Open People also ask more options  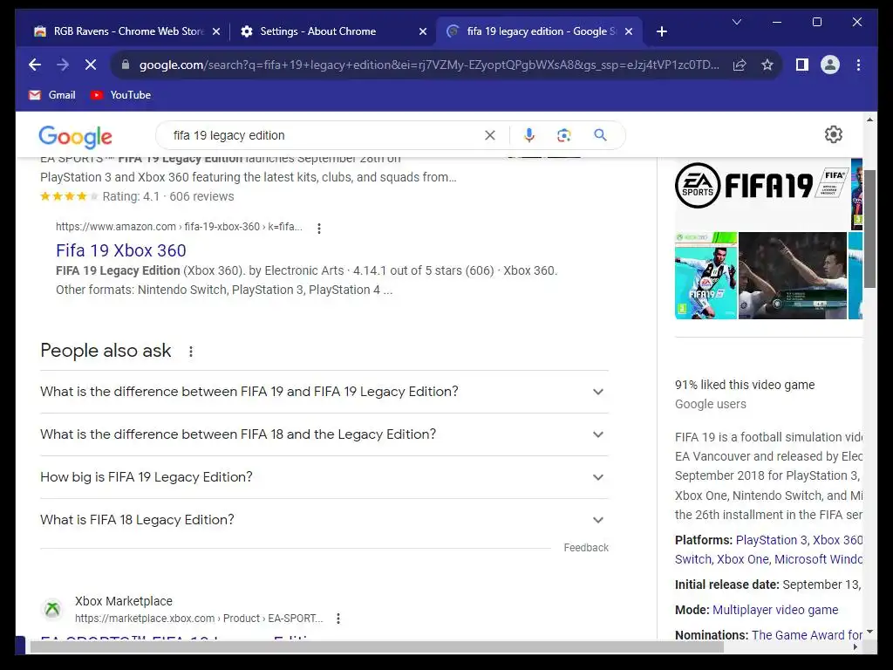coord(191,352)
